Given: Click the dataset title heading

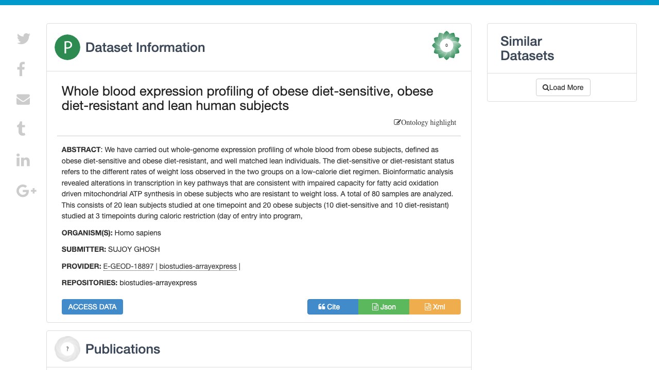Looking at the screenshot, I should (x=247, y=99).
